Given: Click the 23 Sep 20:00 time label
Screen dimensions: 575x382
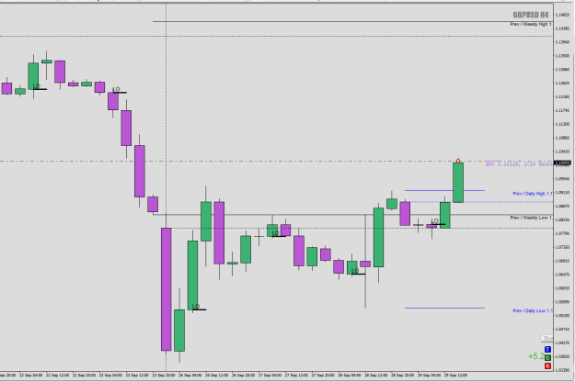Looking at the screenshot, I should point(164,375).
